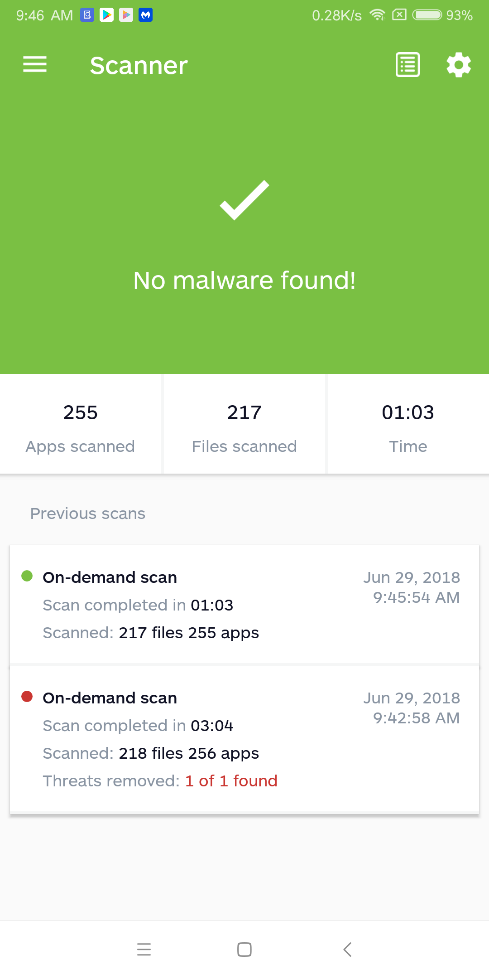Image resolution: width=489 pixels, height=979 pixels.
Task: Tap the Android home button
Action: pyautogui.click(x=244, y=949)
